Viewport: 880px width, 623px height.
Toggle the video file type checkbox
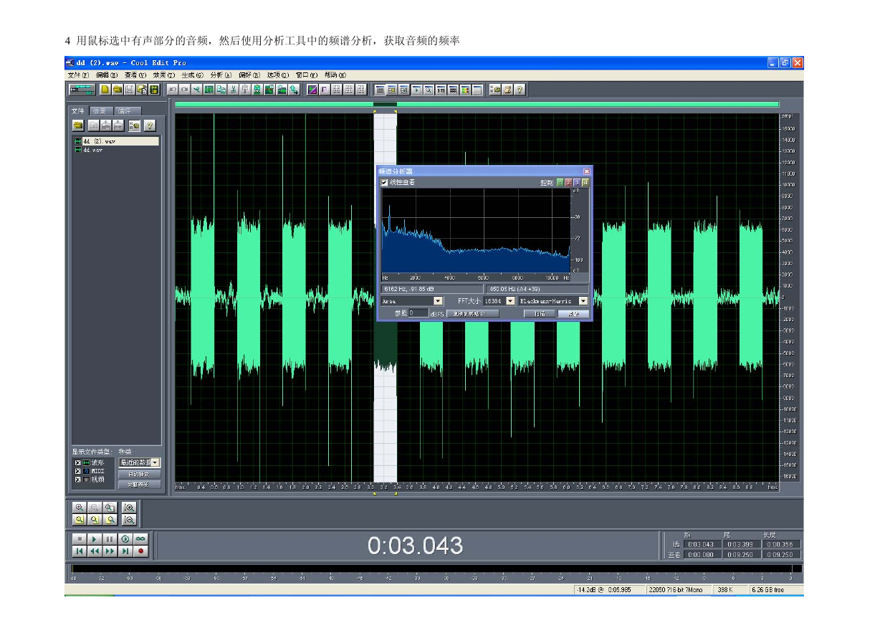[77, 479]
